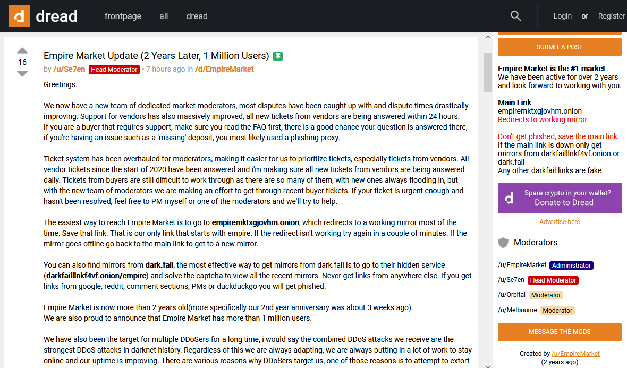Go to the frontpage nav item
The image size is (627, 368).
123,16
